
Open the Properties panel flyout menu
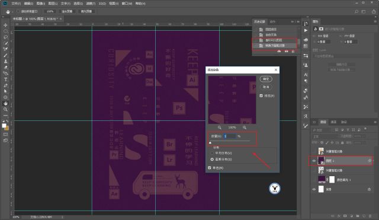coord(375,21)
